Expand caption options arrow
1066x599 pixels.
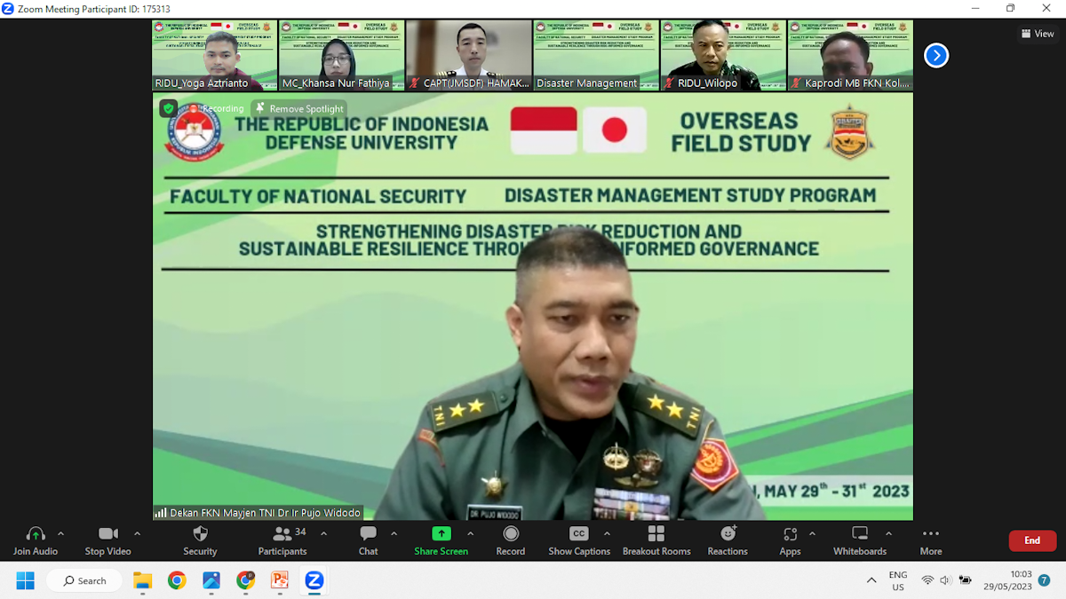point(607,534)
